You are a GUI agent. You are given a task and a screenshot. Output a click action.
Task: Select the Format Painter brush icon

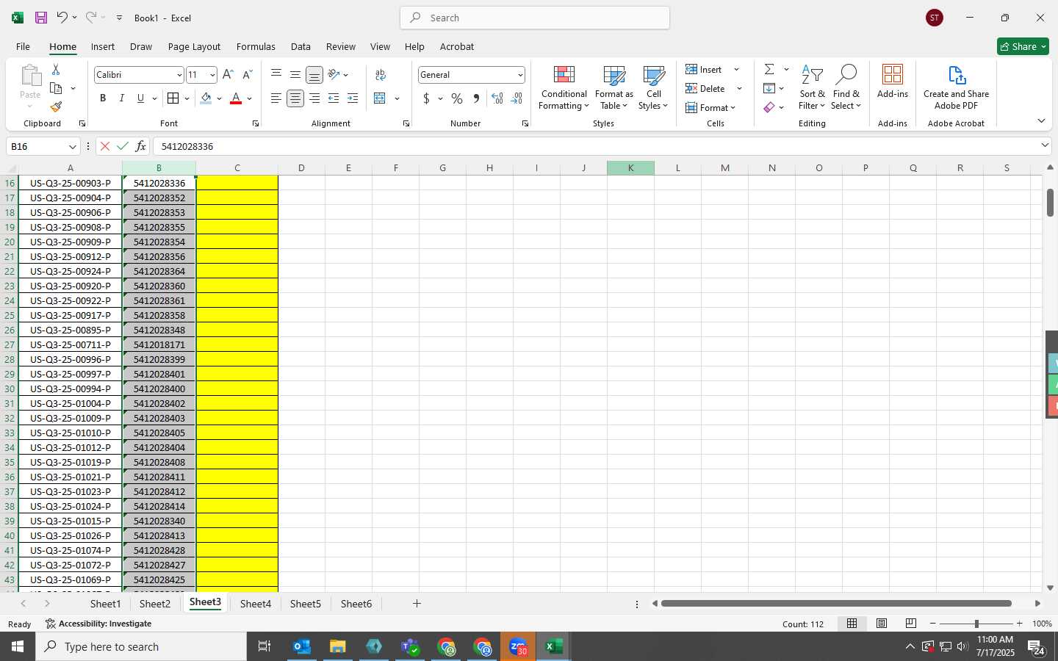tap(56, 107)
